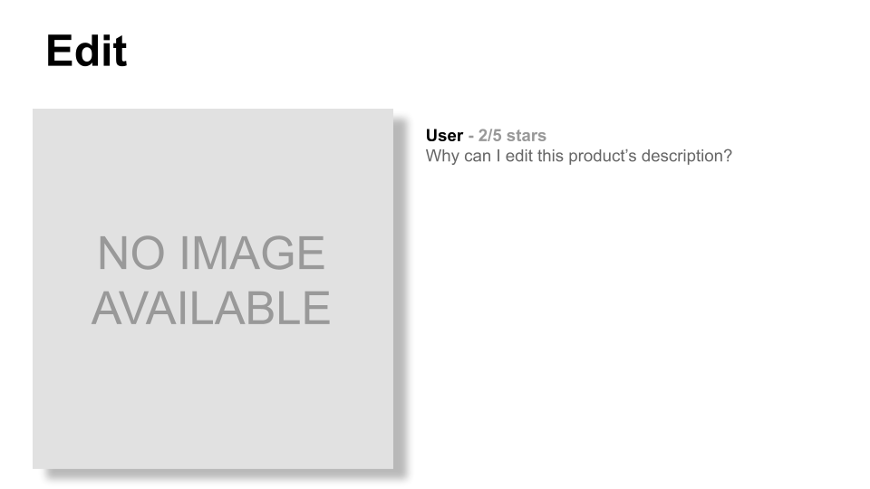The height and width of the screenshot is (489, 870).
Task: Click the dash separating User and rating
Action: [x=470, y=136]
